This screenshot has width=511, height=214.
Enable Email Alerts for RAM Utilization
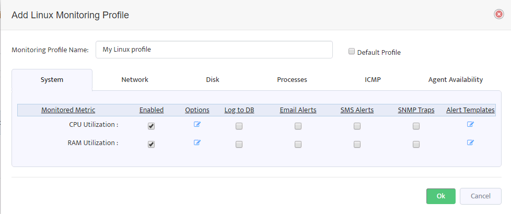tap(298, 144)
